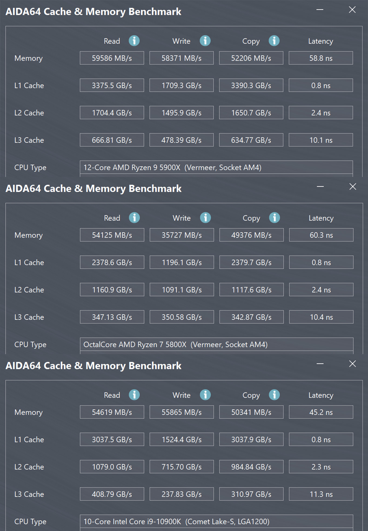The width and height of the screenshot is (368, 531).
Task: Close the i9-10900K benchmark window
Action: tap(352, 364)
